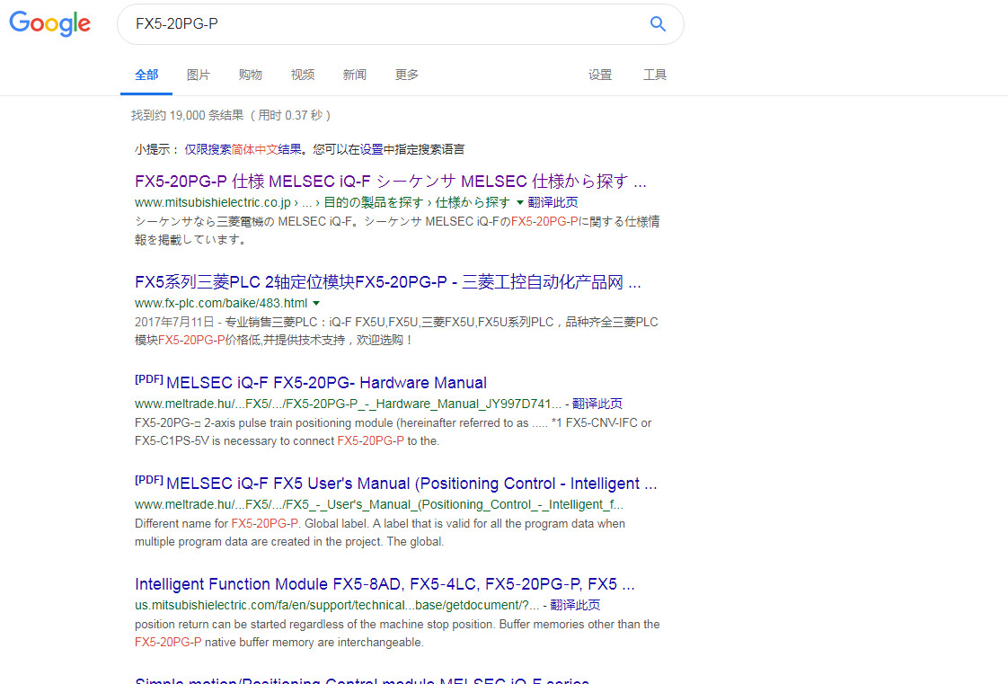Click the blue search magnifier icon
This screenshot has width=1008, height=684.
click(x=658, y=24)
